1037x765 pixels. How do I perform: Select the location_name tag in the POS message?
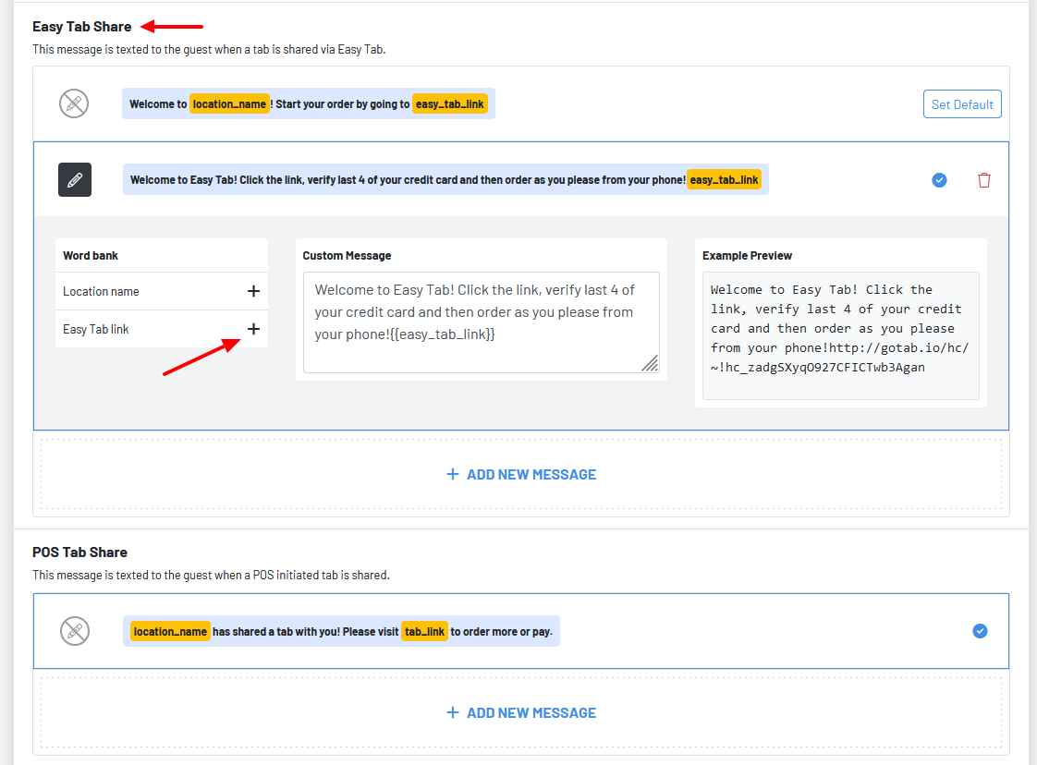pos(170,631)
